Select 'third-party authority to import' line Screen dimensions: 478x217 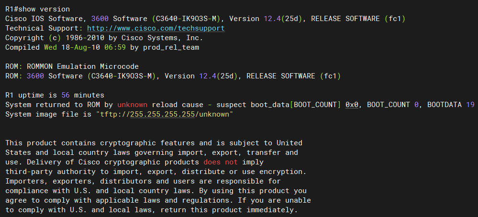(x=156, y=172)
